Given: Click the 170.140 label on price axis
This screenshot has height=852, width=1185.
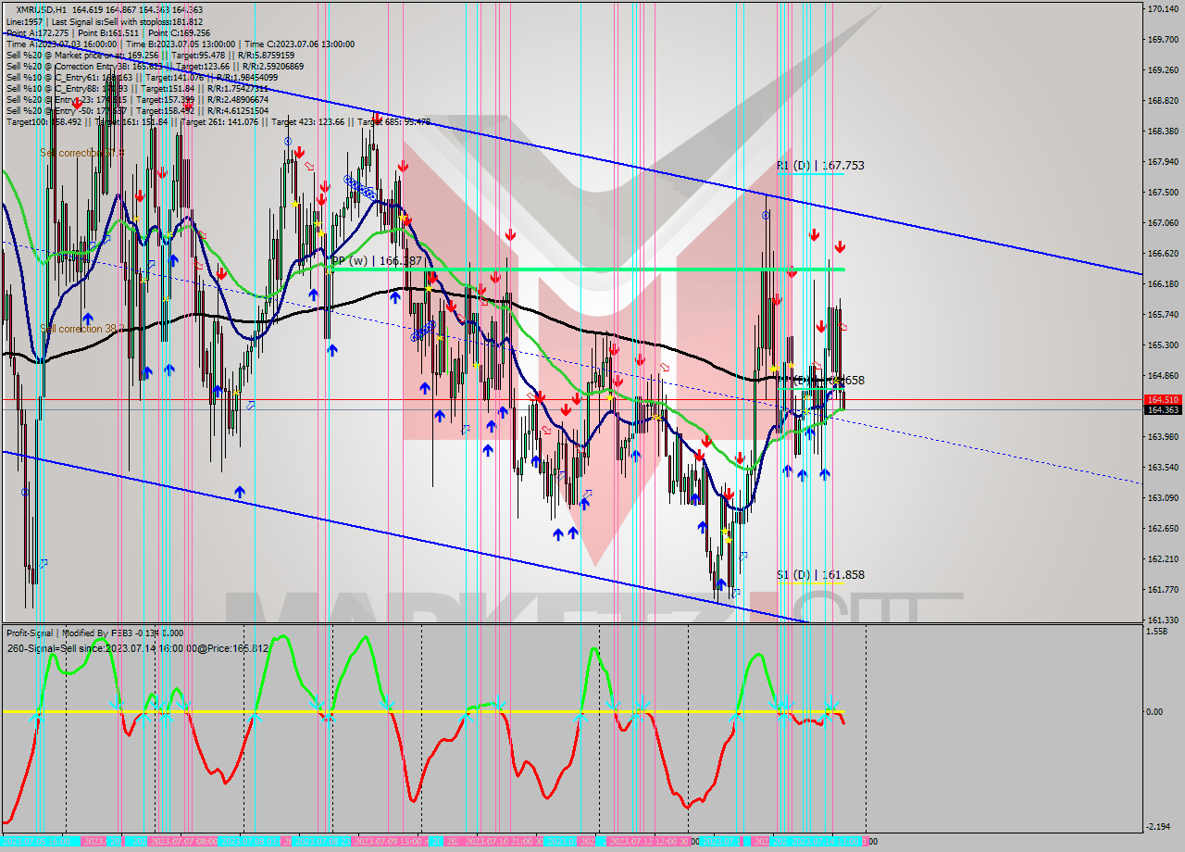Looking at the screenshot, I should tap(1163, 9).
